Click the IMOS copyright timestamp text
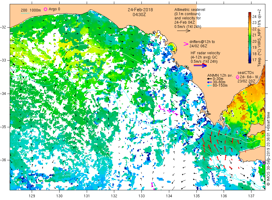 click(268, 149)
